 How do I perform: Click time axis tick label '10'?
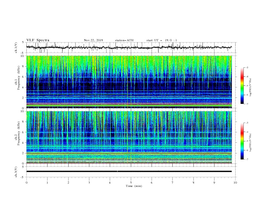235,183
